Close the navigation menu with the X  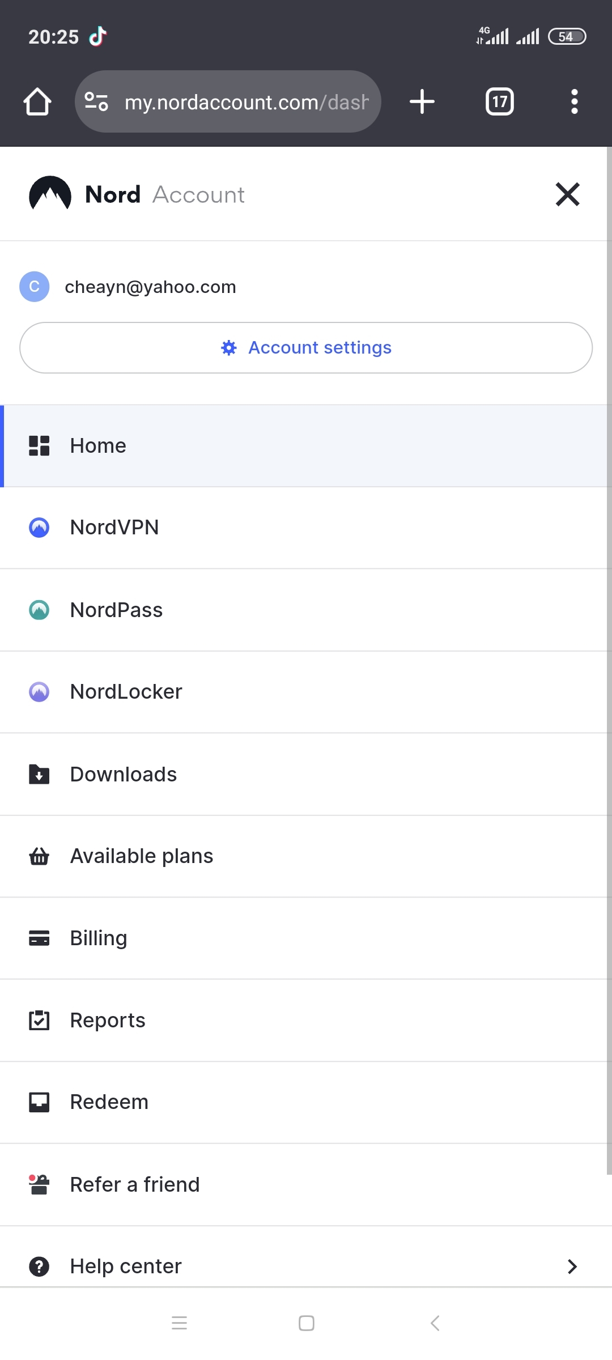[x=567, y=194]
